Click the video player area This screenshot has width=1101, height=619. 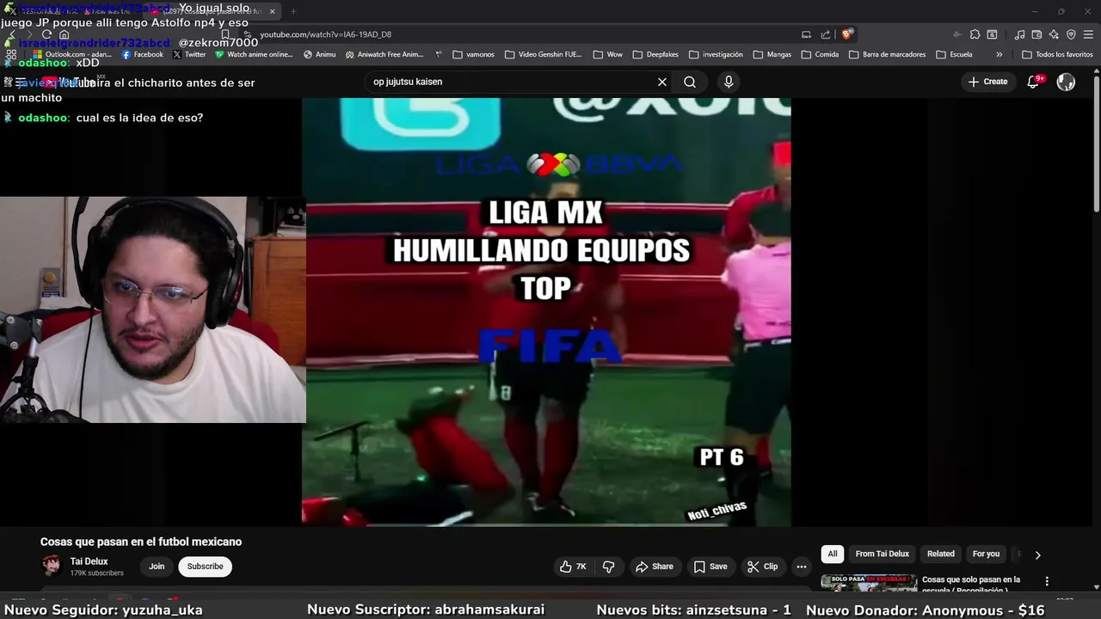[546, 311]
